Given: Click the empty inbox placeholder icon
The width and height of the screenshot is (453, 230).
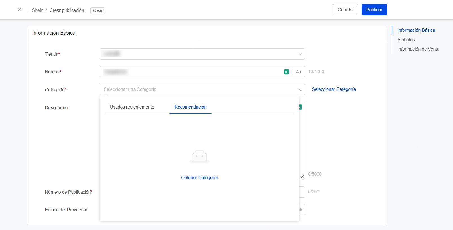Looking at the screenshot, I should click(x=199, y=157).
